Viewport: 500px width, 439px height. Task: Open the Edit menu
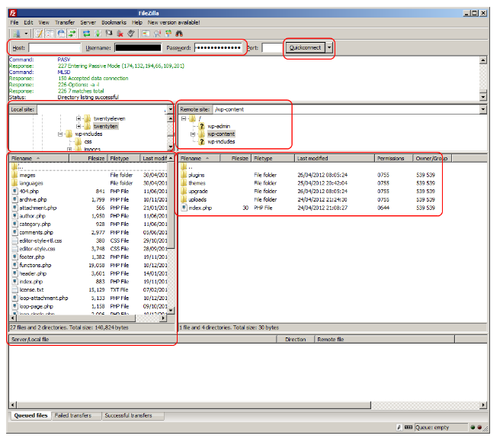coord(28,22)
